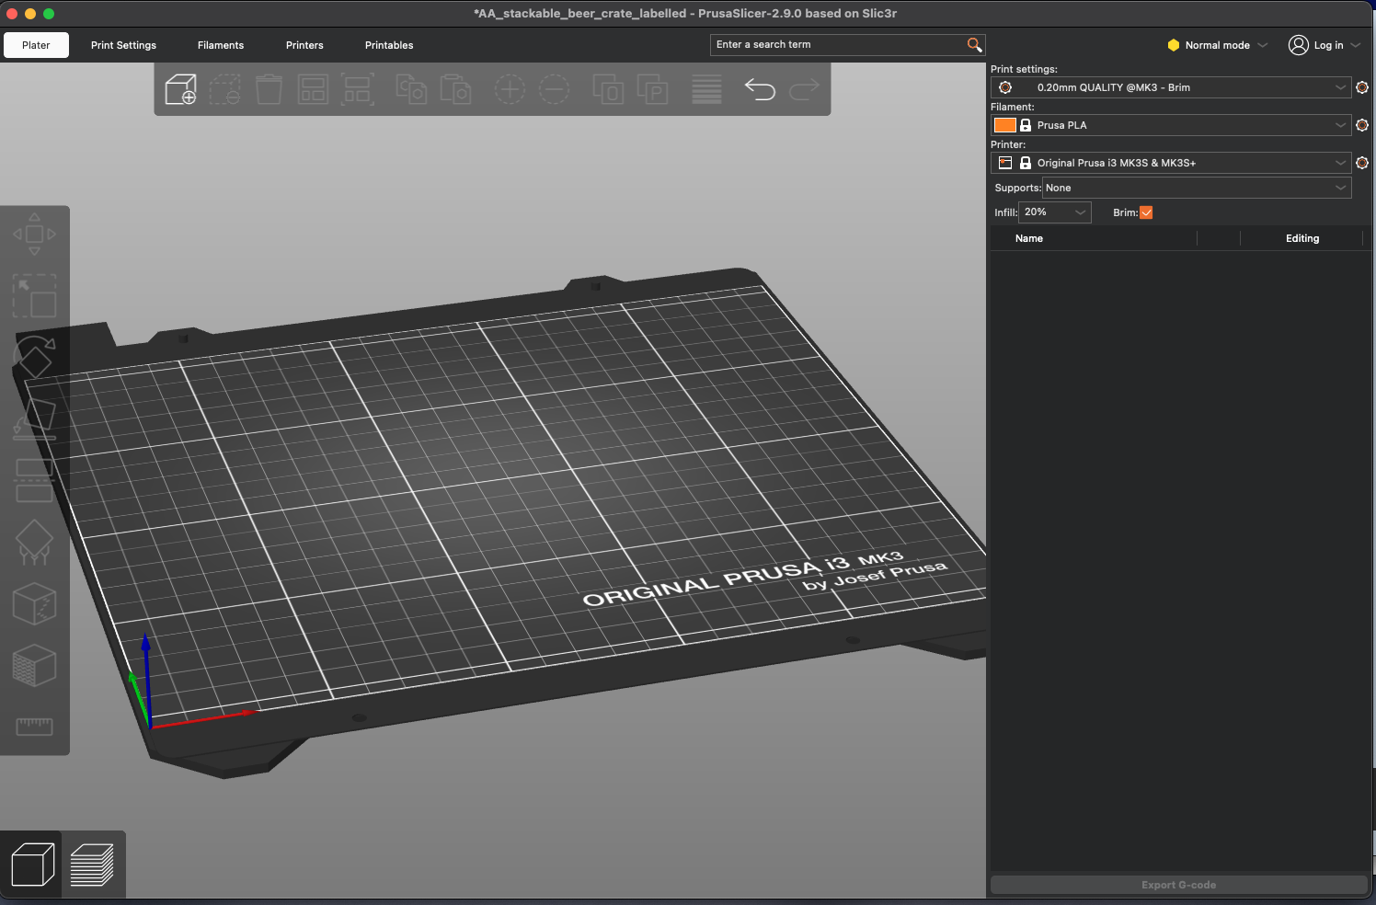Edit print settings via gear icon
Viewport: 1376px width, 905px height.
(x=1362, y=87)
